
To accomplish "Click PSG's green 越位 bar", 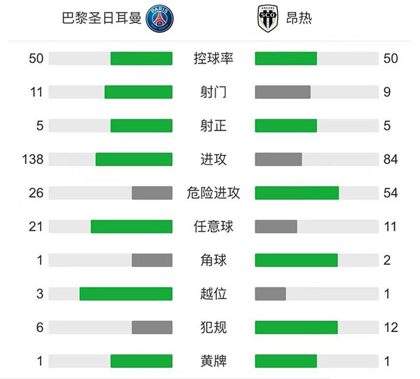I will tap(126, 294).
